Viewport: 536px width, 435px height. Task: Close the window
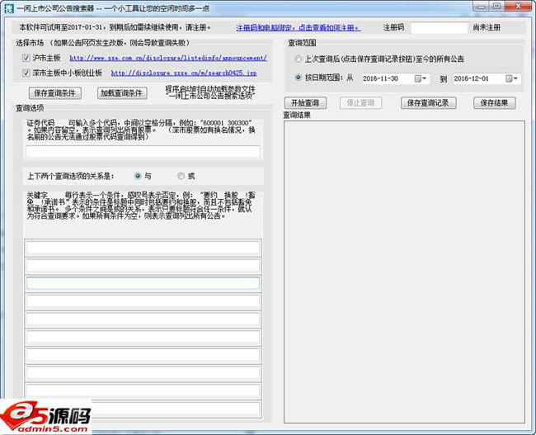point(518,7)
